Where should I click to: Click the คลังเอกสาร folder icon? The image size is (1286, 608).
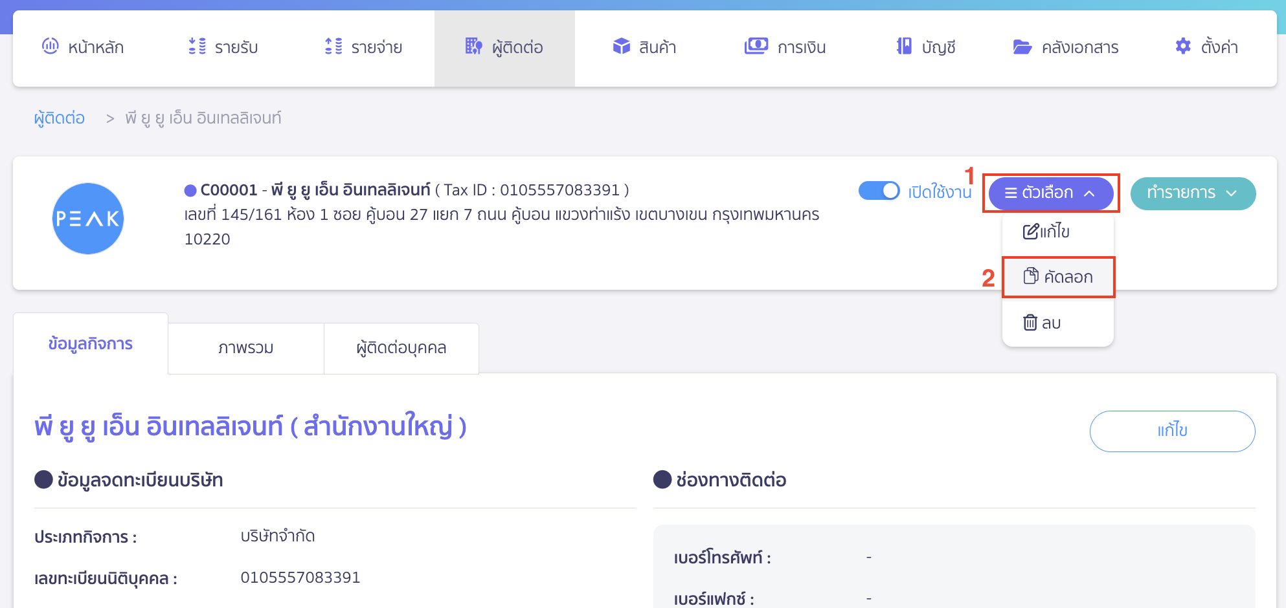point(1022,47)
